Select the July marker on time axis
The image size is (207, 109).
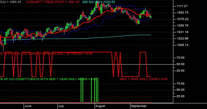61,106
